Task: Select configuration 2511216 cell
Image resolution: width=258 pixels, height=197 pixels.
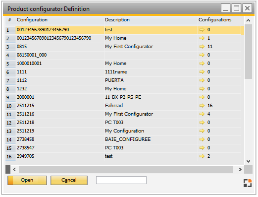Action: click(60, 114)
